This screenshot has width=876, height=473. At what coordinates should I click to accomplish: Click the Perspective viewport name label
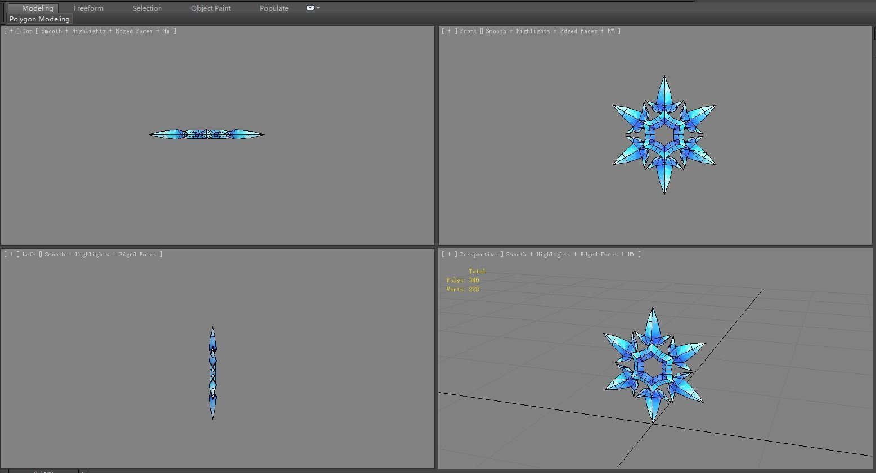tap(478, 254)
